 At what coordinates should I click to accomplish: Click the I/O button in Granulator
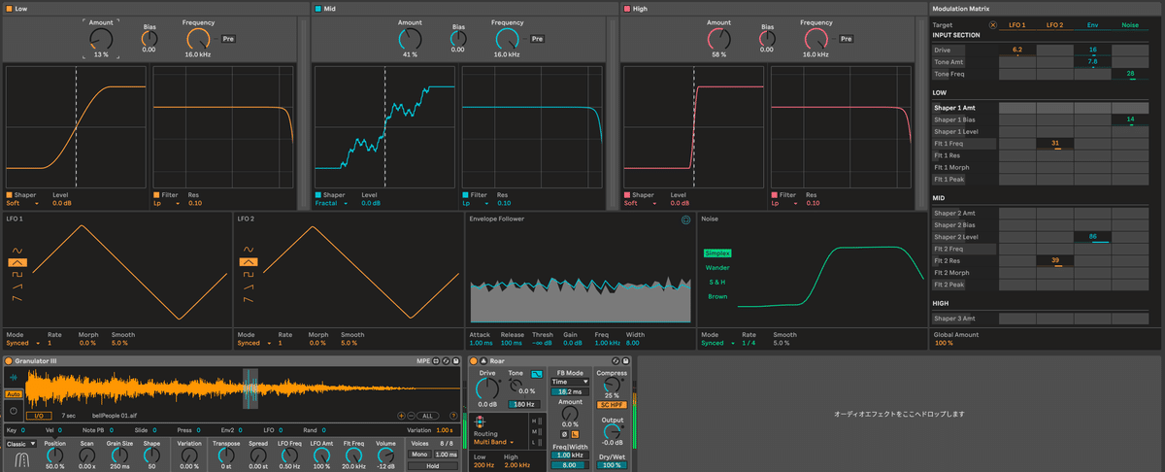click(x=38, y=416)
